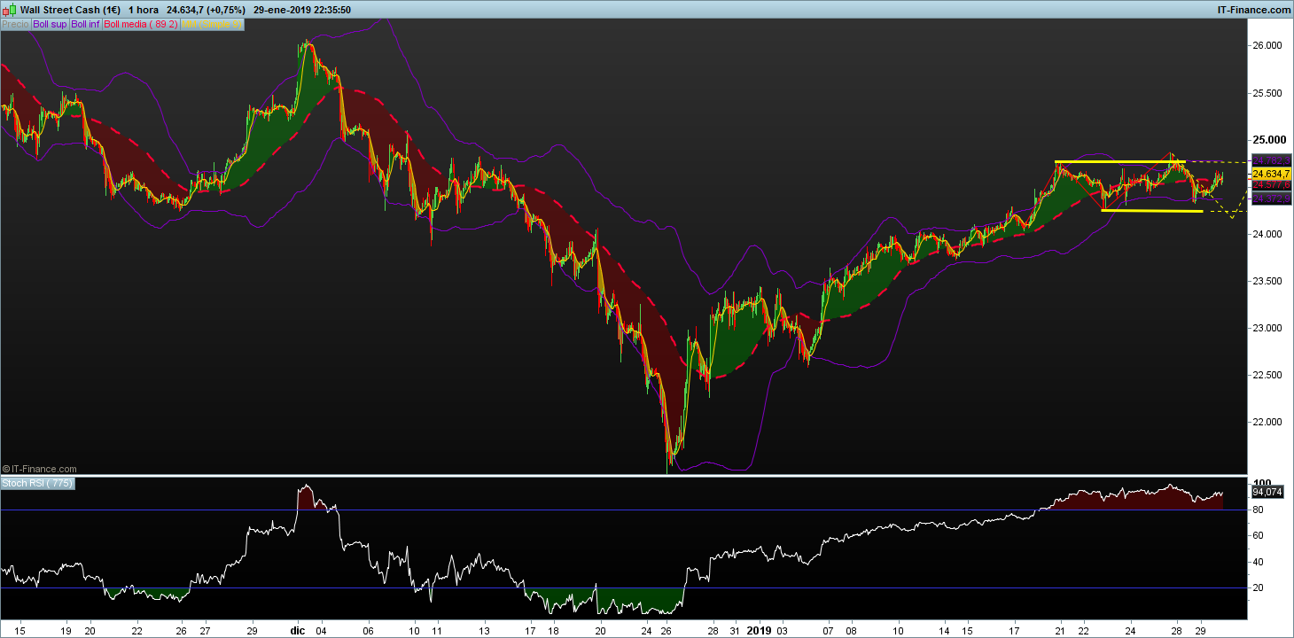Click the MM (Simple 9) indicator label

point(211,24)
